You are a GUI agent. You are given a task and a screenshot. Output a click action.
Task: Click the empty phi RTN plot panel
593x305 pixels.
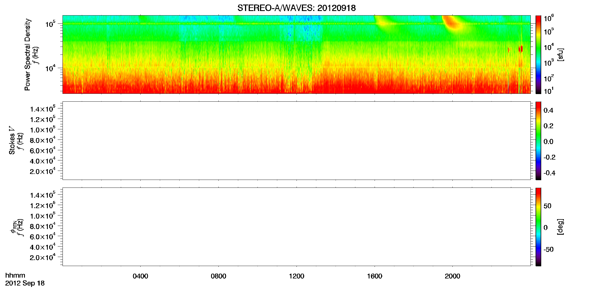296,227
